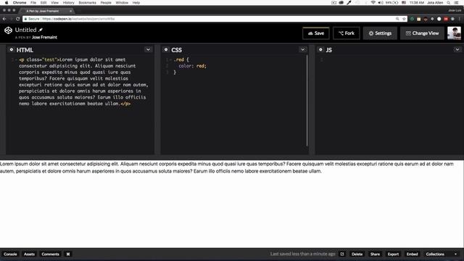
Task: Open the Apple menu
Action: (7, 3)
